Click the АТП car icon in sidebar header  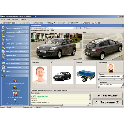point(3,75)
